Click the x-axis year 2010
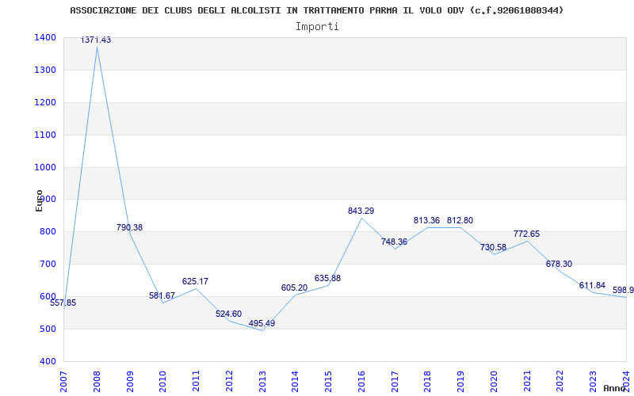This screenshot has height=396, width=634. pyautogui.click(x=163, y=382)
